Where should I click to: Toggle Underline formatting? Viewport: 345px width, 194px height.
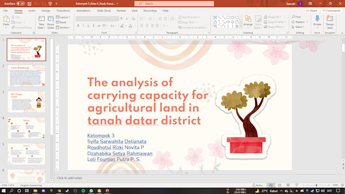[x=88, y=26]
